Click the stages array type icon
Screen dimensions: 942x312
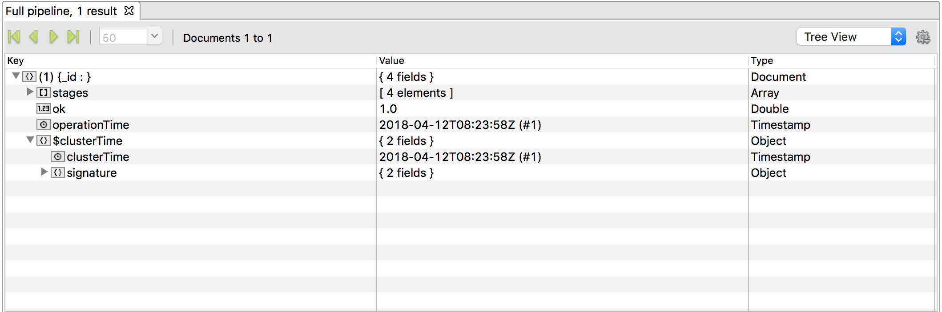point(43,92)
